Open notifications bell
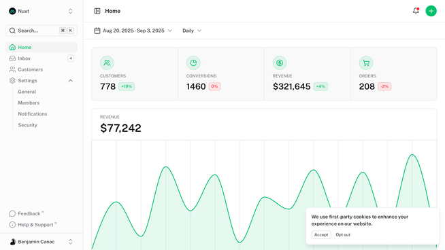The width and height of the screenshot is (445, 250). (x=416, y=11)
